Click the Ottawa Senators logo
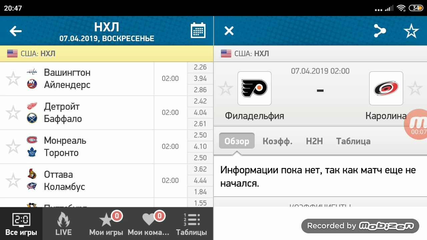This screenshot has width=427, height=240. pos(32,174)
